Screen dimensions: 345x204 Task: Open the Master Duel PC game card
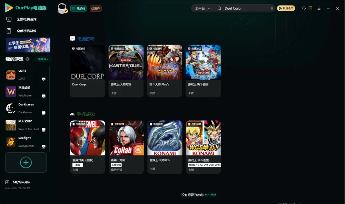point(126,71)
